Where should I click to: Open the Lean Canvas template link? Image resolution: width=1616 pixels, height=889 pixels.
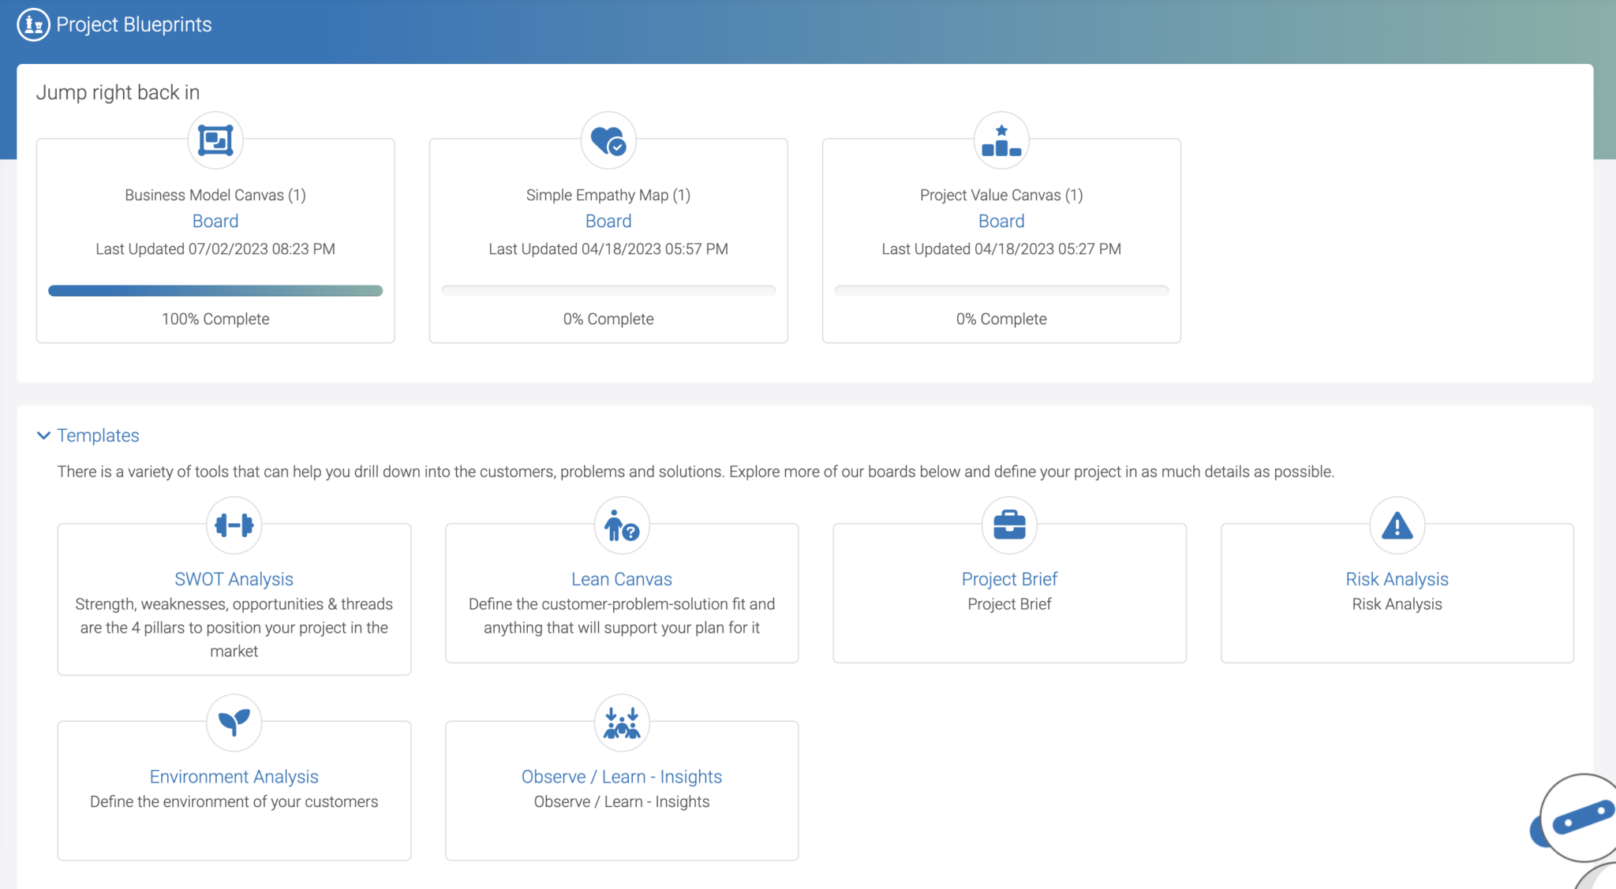click(622, 579)
